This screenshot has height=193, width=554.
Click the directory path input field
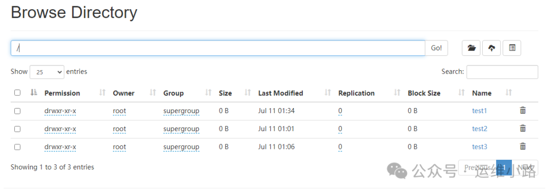(x=217, y=48)
